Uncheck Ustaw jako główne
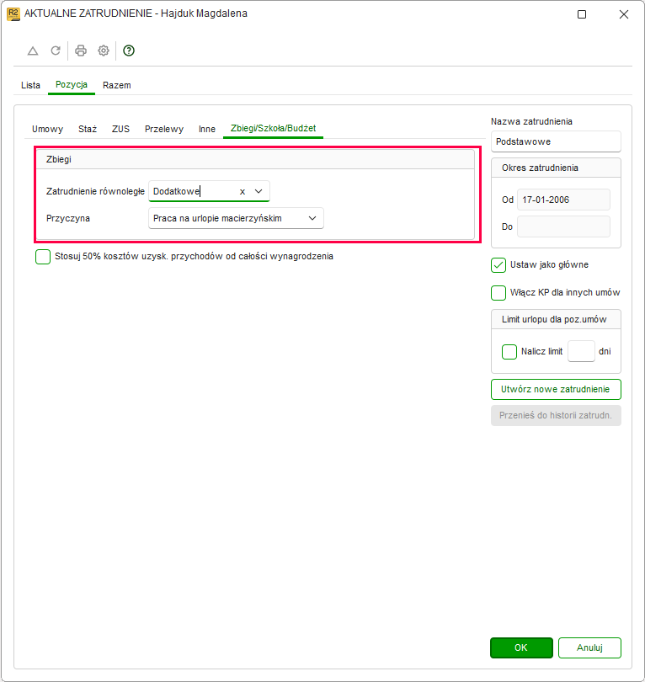Viewport: 645px width, 682px height. pos(498,265)
